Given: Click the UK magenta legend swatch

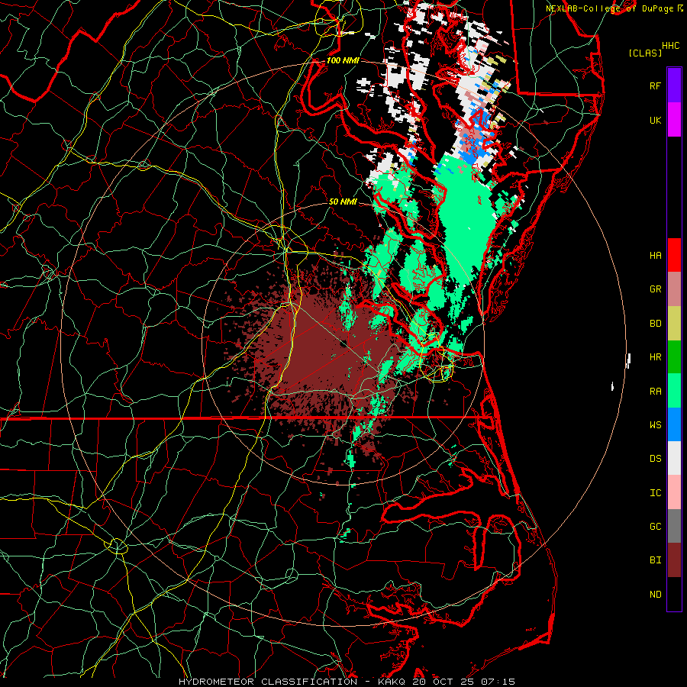Looking at the screenshot, I should [674, 120].
